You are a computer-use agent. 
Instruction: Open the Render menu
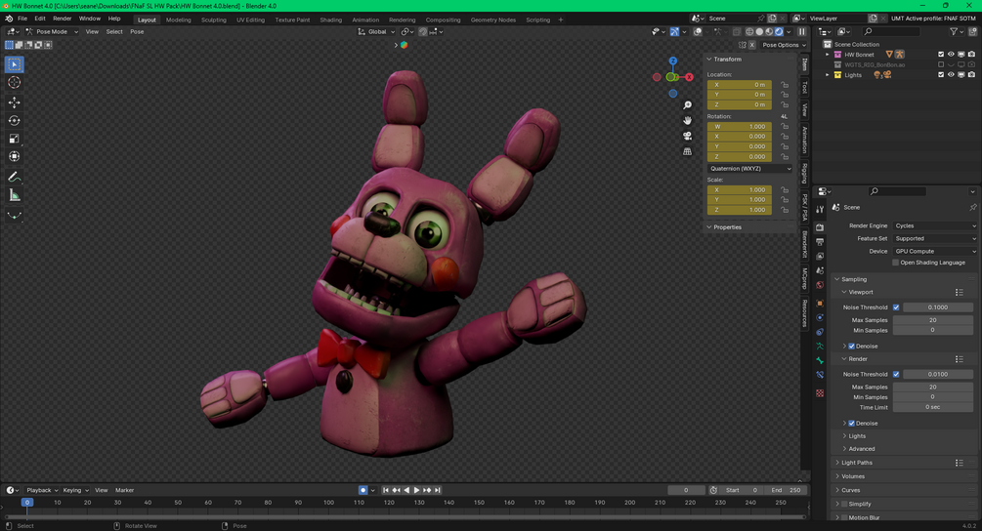(62, 19)
